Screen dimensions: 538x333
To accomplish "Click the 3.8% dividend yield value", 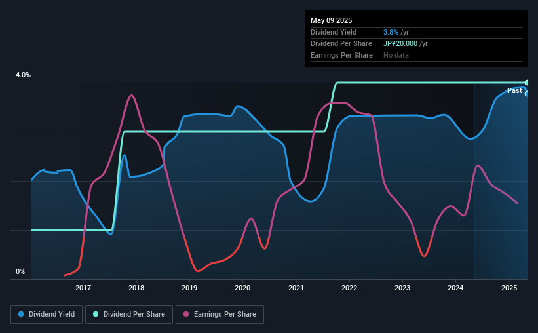I will click(391, 32).
